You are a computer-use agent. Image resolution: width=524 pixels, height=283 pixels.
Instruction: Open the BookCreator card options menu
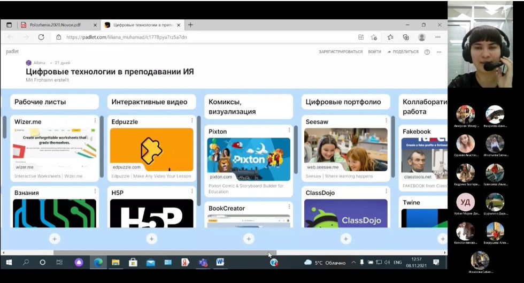tap(289, 206)
